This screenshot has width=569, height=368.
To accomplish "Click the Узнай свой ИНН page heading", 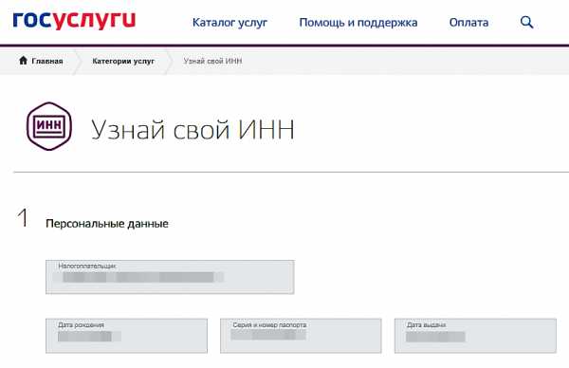I will pos(193,130).
